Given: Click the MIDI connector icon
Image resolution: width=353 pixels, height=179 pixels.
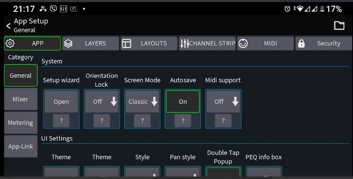Looking at the screenshot, I should 243,44.
